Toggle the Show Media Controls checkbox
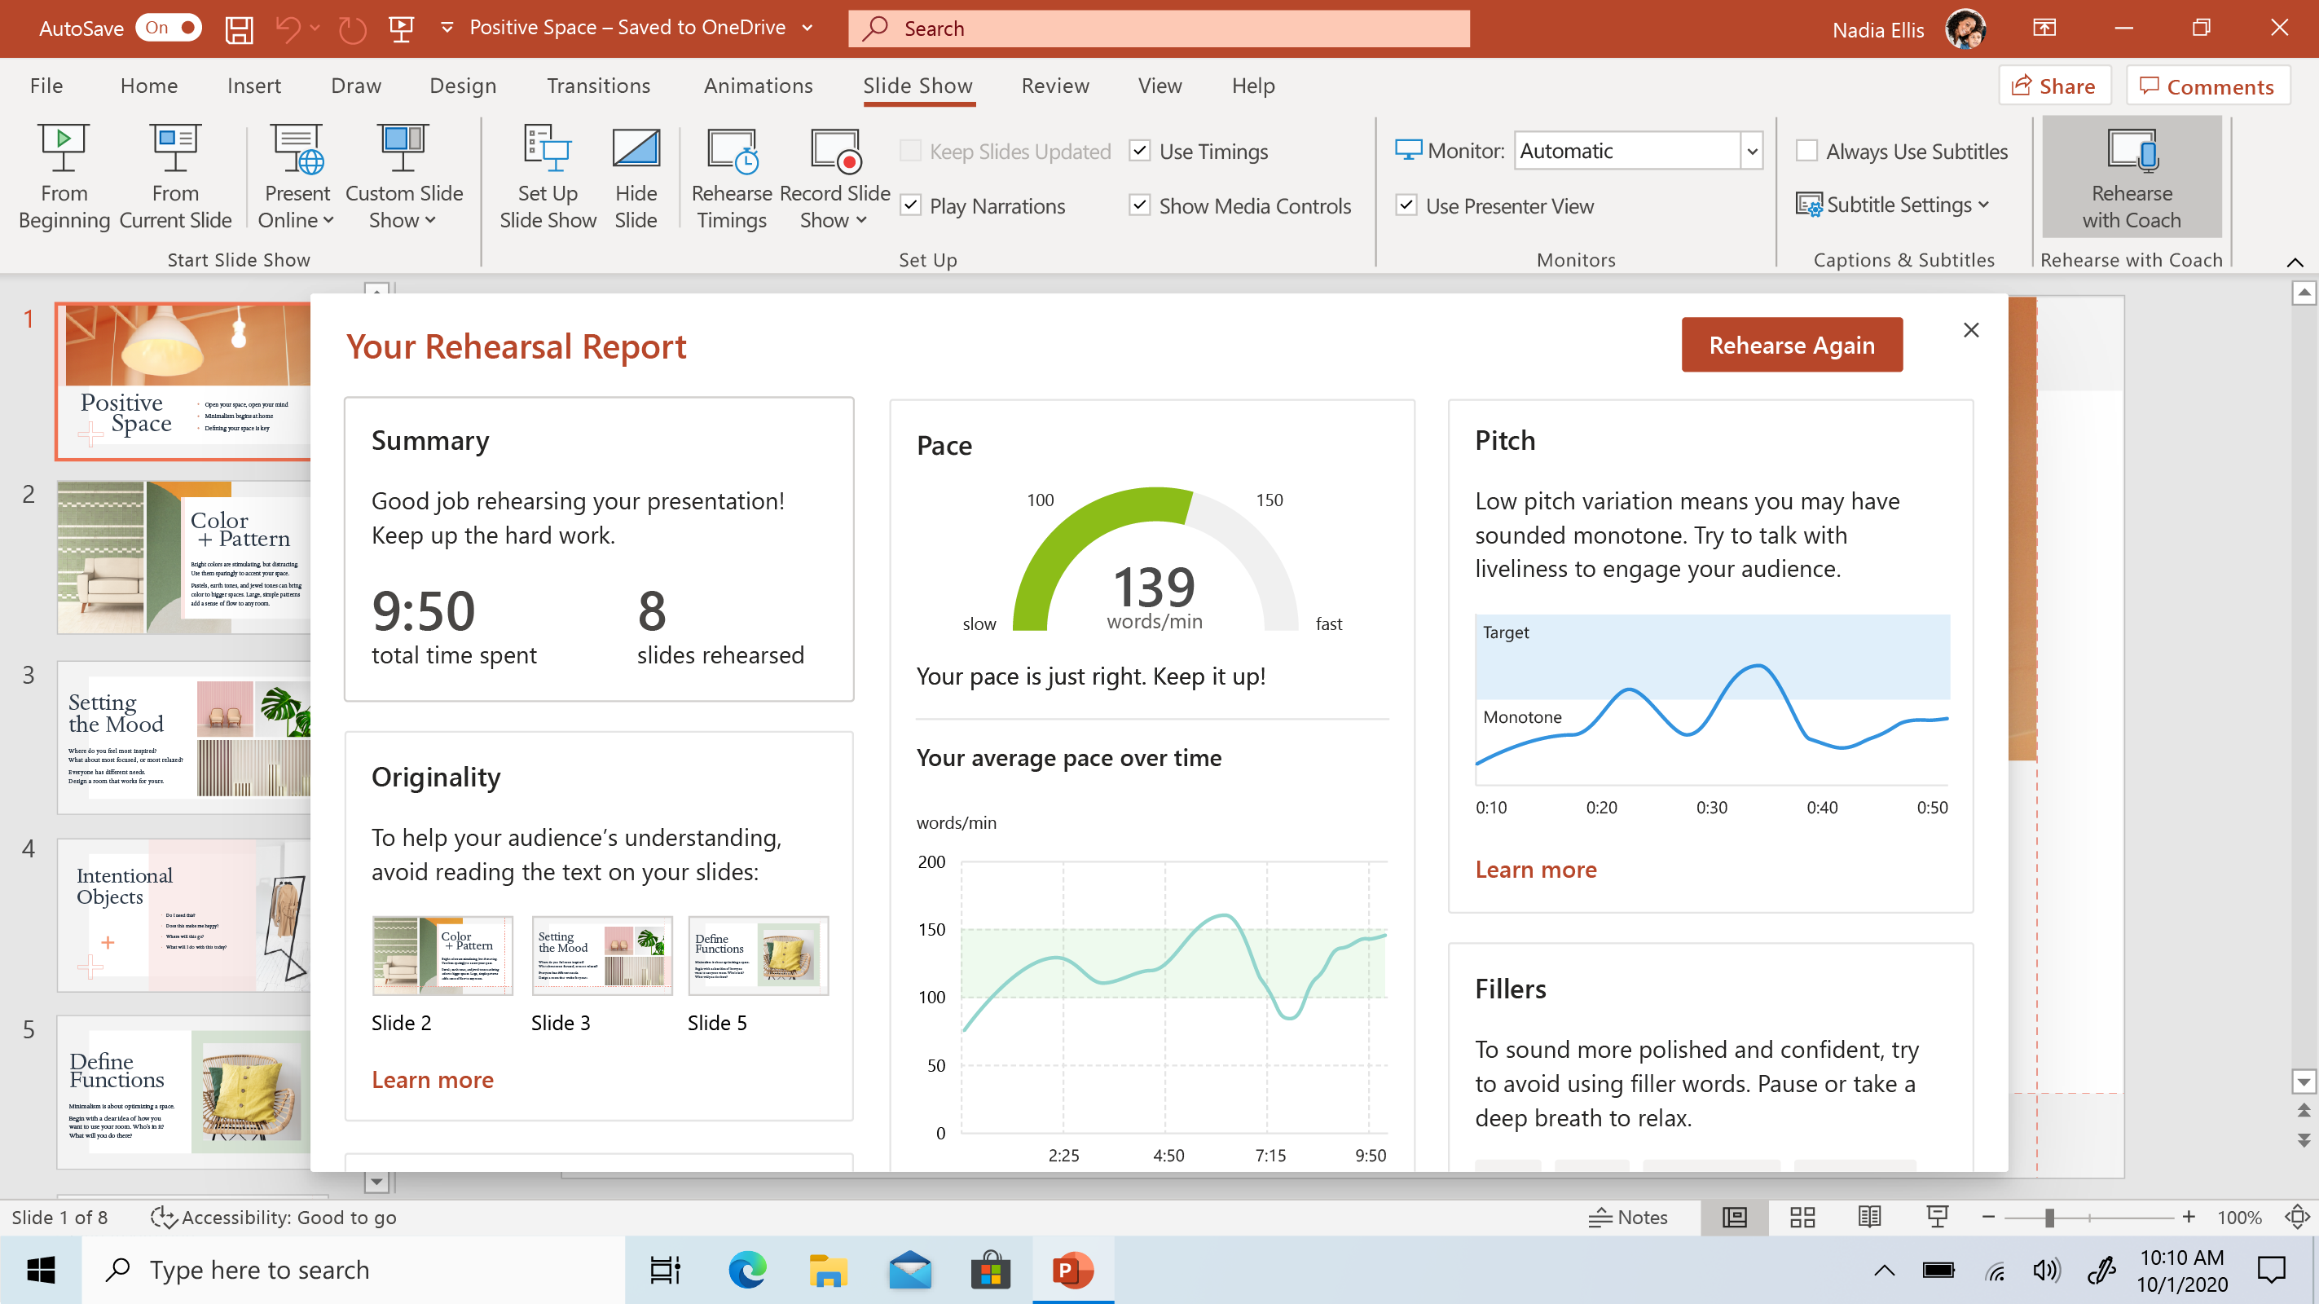The width and height of the screenshot is (2319, 1304). click(x=1139, y=205)
